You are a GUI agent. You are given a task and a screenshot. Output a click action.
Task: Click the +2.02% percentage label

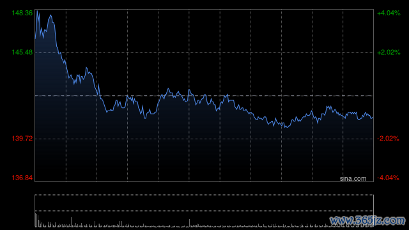tap(389, 52)
